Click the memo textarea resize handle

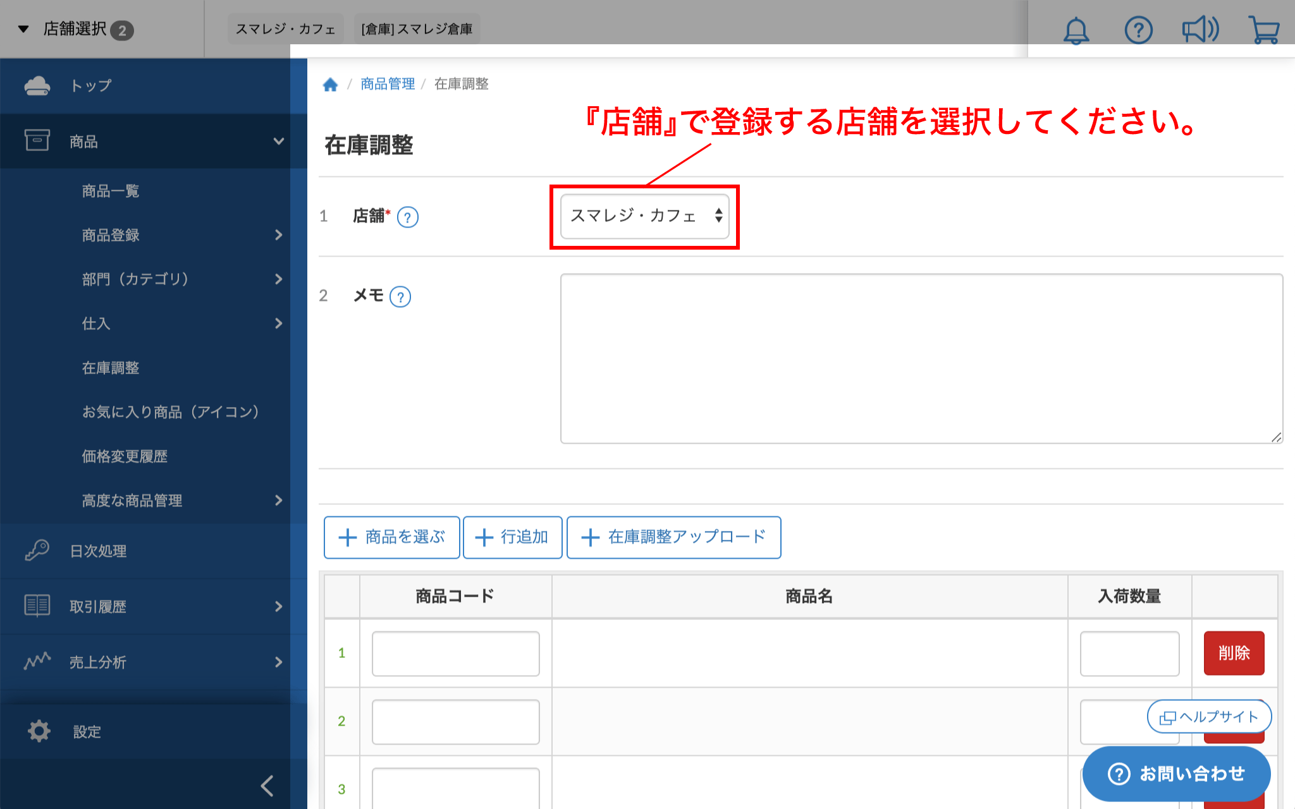[1276, 437]
